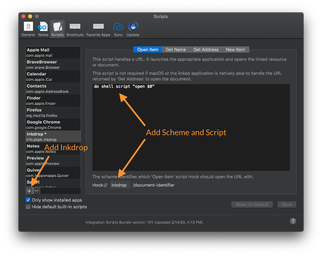
Task: Select Inkdrop * in the app list
Action: pyautogui.click(x=53, y=137)
